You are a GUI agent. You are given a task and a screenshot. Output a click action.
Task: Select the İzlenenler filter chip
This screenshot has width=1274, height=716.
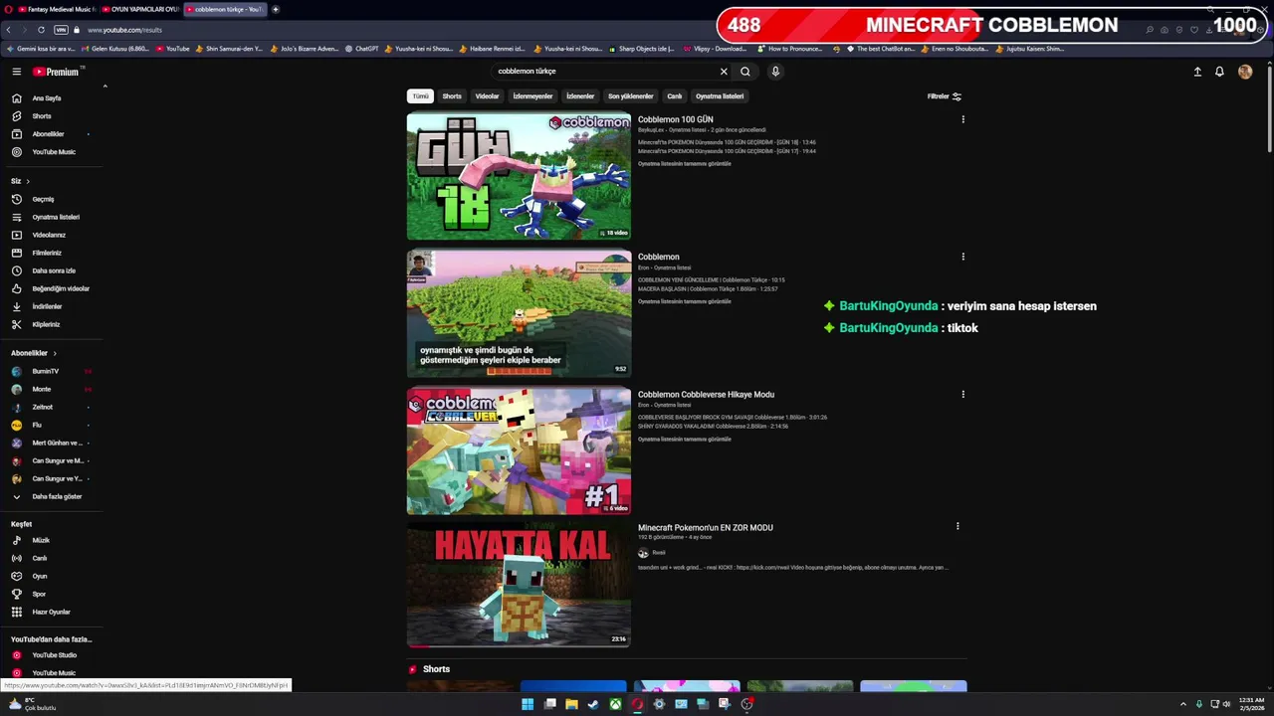[x=580, y=96]
